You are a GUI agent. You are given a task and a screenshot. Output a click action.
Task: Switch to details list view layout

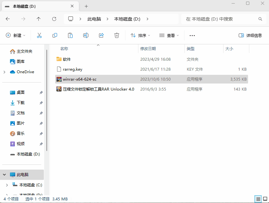[258, 199]
